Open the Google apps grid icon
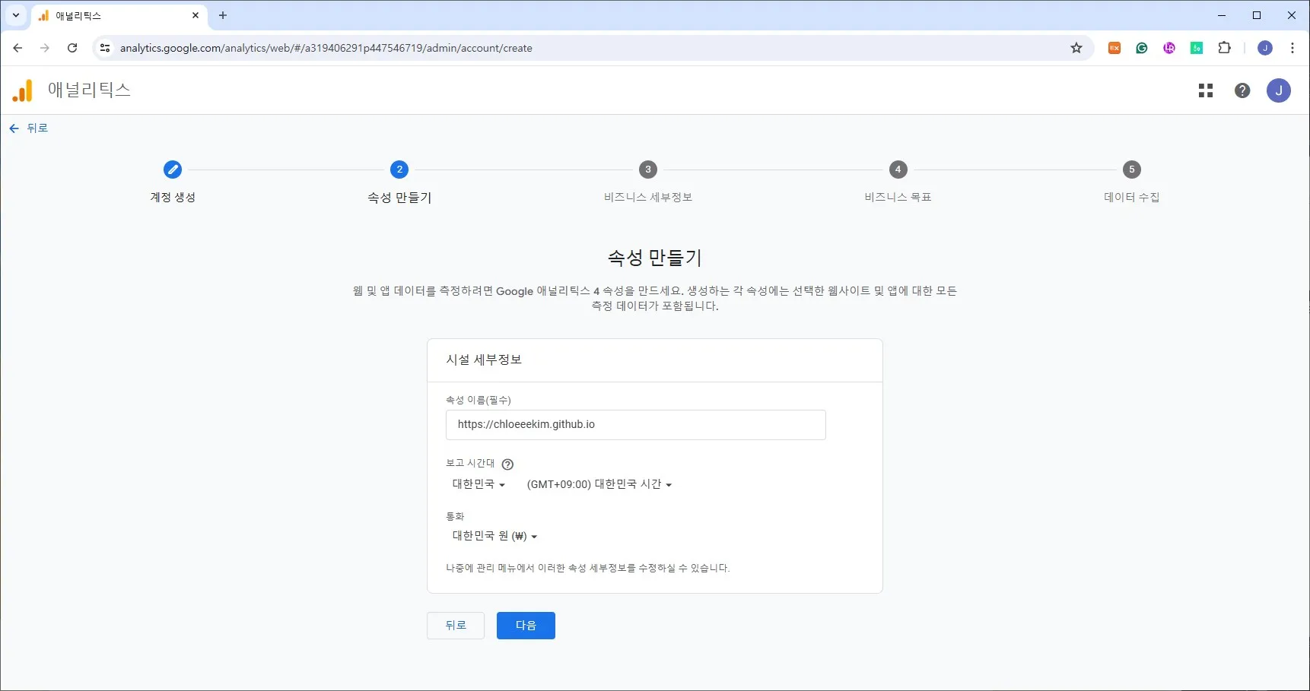 [1206, 90]
